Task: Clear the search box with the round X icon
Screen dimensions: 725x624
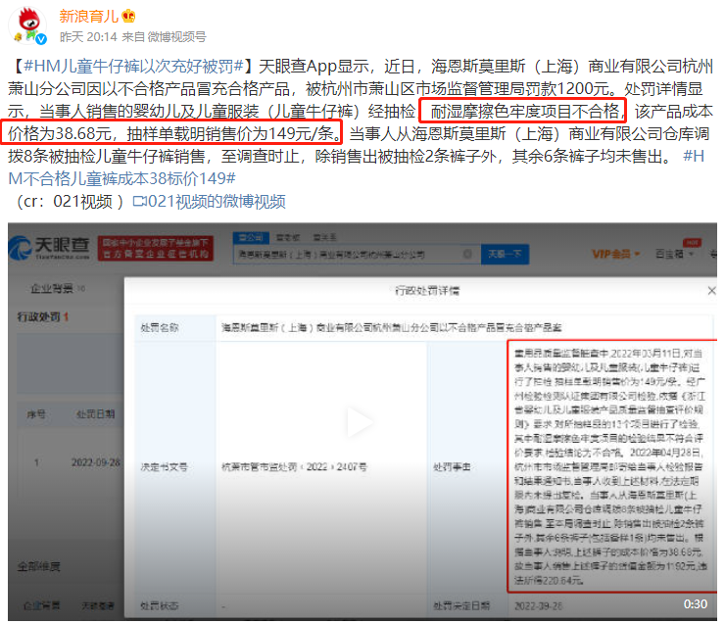Action: point(467,254)
